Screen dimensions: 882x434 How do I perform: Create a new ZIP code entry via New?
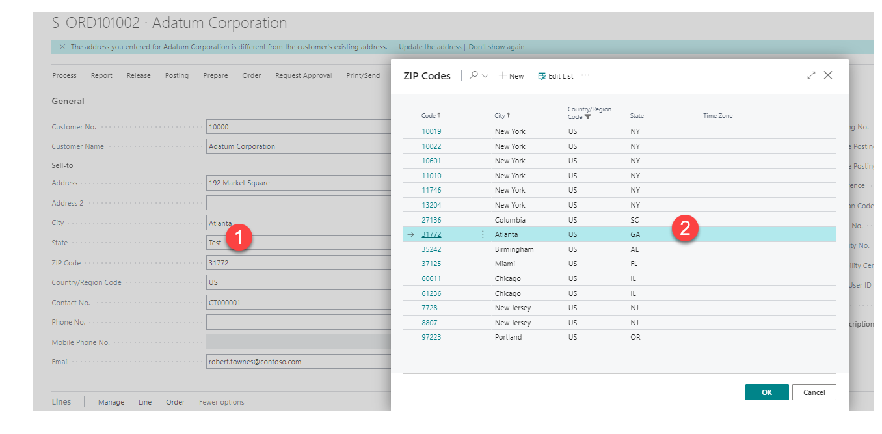[x=511, y=75]
